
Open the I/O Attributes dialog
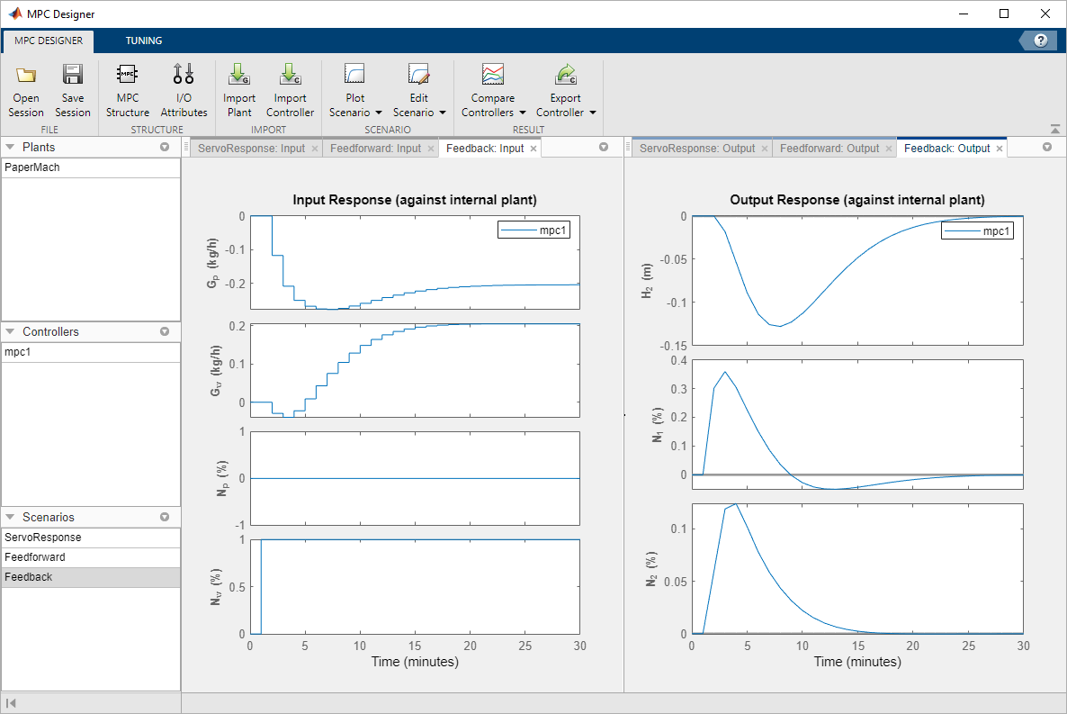(x=184, y=87)
